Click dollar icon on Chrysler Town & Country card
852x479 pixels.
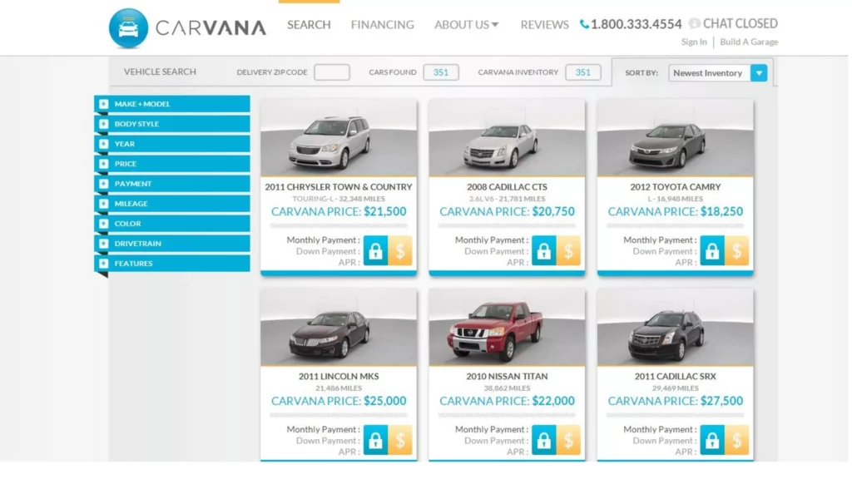pos(400,250)
